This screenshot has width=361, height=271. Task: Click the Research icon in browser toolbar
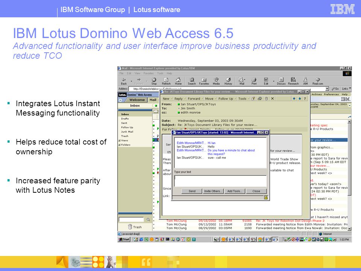pyautogui.click(x=293, y=81)
